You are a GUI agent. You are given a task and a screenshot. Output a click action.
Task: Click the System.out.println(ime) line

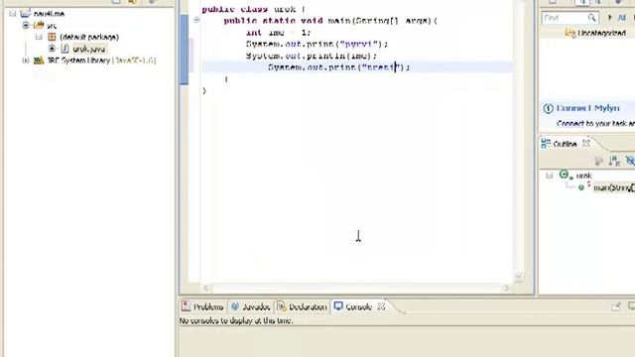(x=312, y=56)
